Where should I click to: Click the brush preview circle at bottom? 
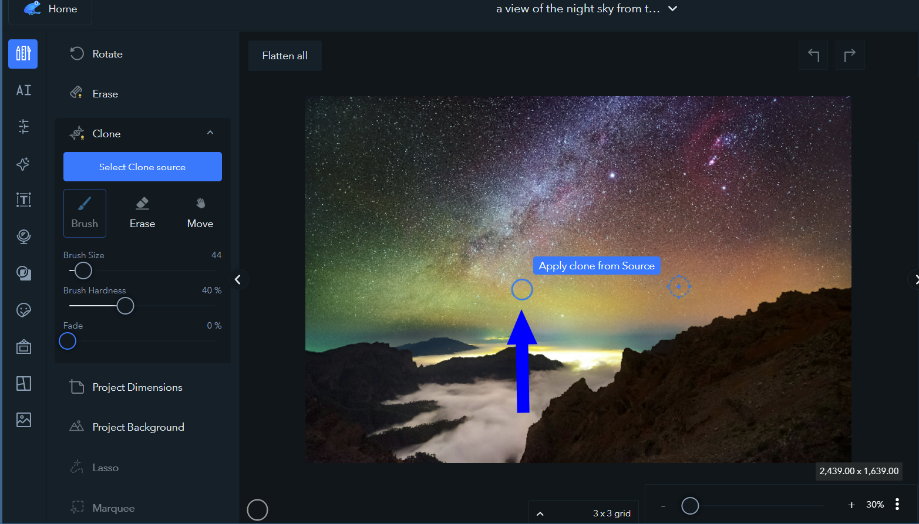coord(257,510)
